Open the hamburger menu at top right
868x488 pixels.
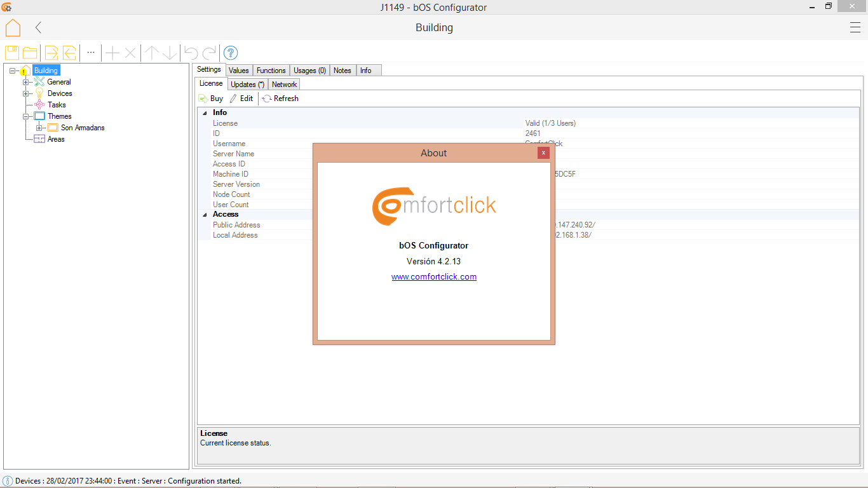click(x=855, y=27)
